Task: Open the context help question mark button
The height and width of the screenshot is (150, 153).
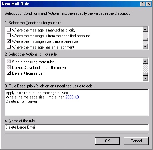Action: [x=143, y=4]
